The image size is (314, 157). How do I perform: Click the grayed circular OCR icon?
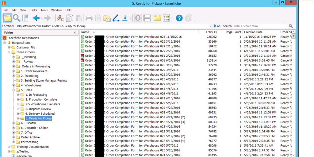(x=138, y=18)
